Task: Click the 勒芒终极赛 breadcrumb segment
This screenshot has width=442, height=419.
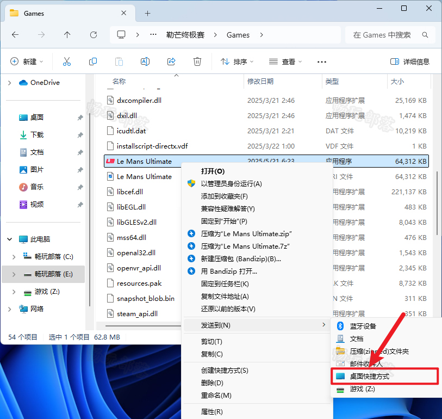Action: (x=185, y=35)
